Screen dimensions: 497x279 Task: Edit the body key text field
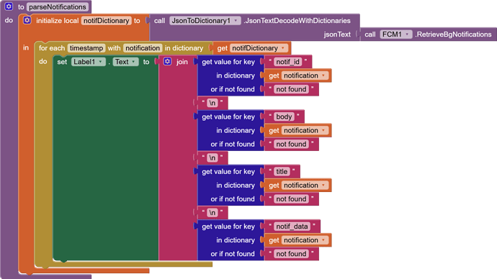(x=284, y=116)
